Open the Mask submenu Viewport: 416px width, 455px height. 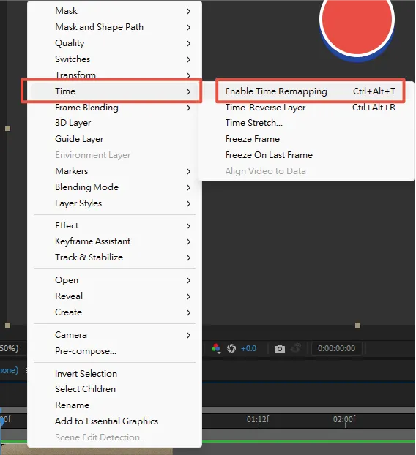tap(114, 11)
